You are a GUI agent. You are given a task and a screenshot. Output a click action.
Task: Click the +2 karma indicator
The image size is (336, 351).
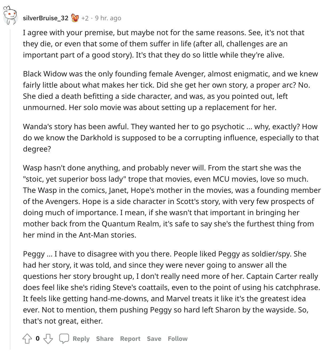pos(85,18)
